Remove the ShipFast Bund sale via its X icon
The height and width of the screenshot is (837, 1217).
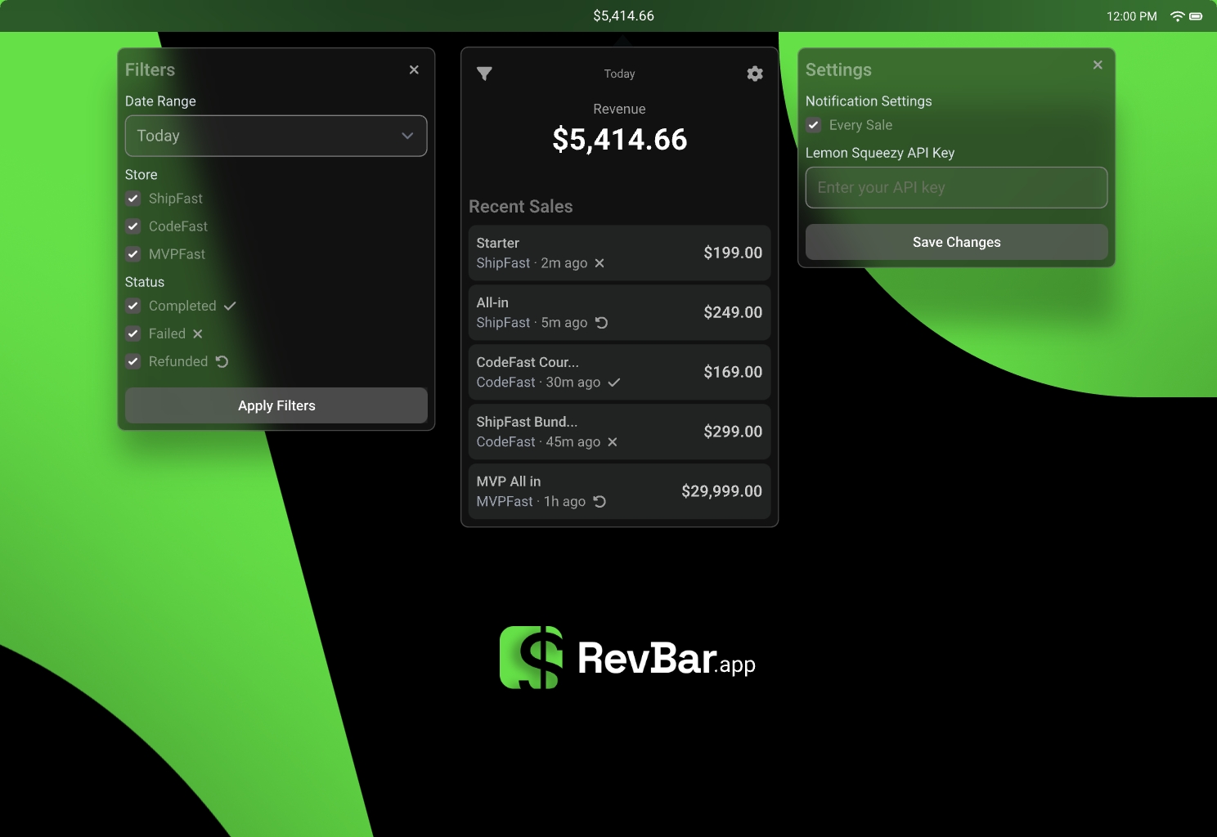[613, 442]
